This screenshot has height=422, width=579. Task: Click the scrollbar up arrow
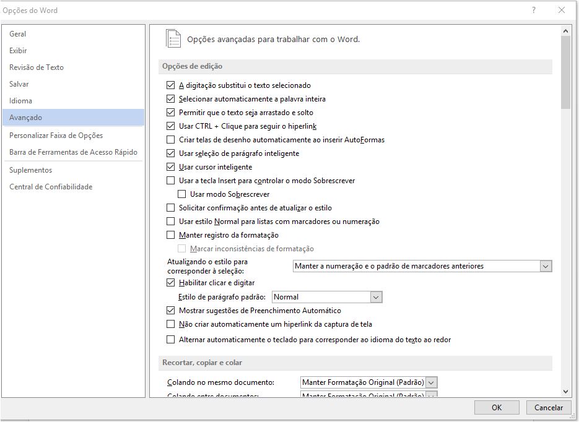565,31
